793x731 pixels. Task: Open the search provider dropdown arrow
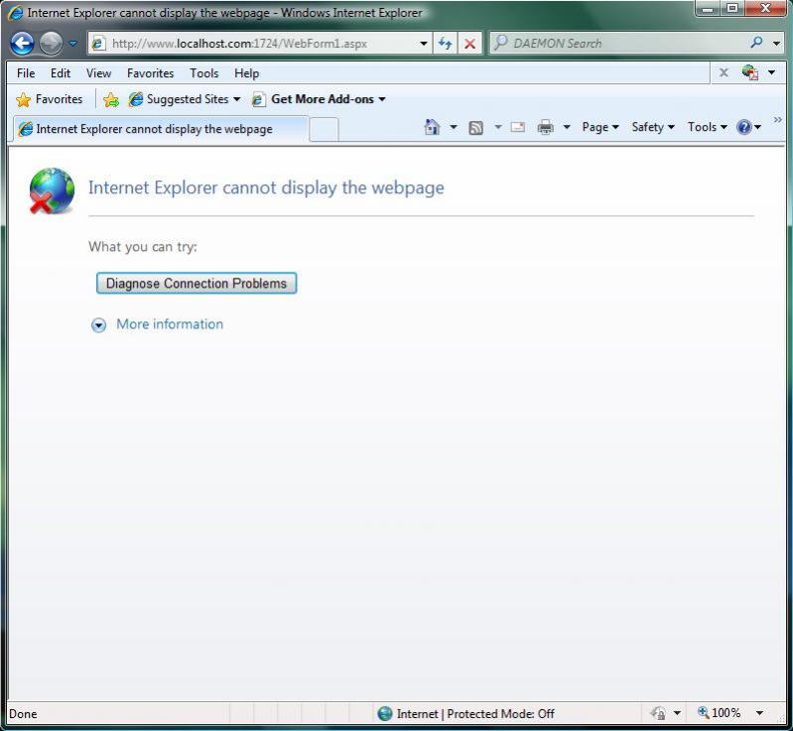coord(776,44)
